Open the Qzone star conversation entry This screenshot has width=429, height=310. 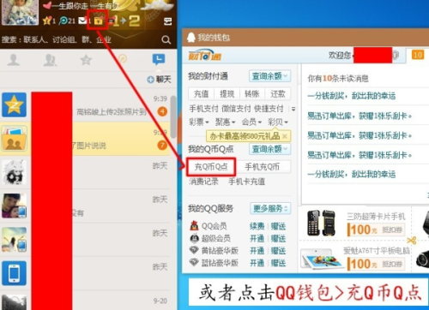(86, 104)
